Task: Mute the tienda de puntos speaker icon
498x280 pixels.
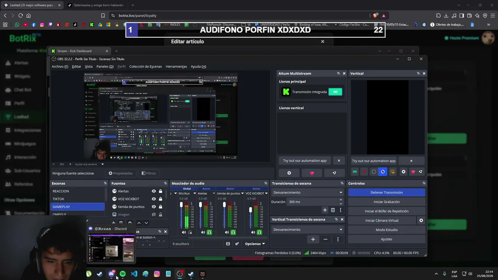Action: point(227,232)
